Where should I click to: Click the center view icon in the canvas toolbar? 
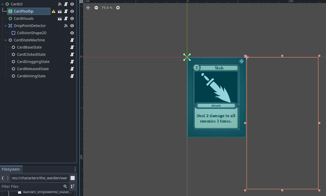(88, 8)
